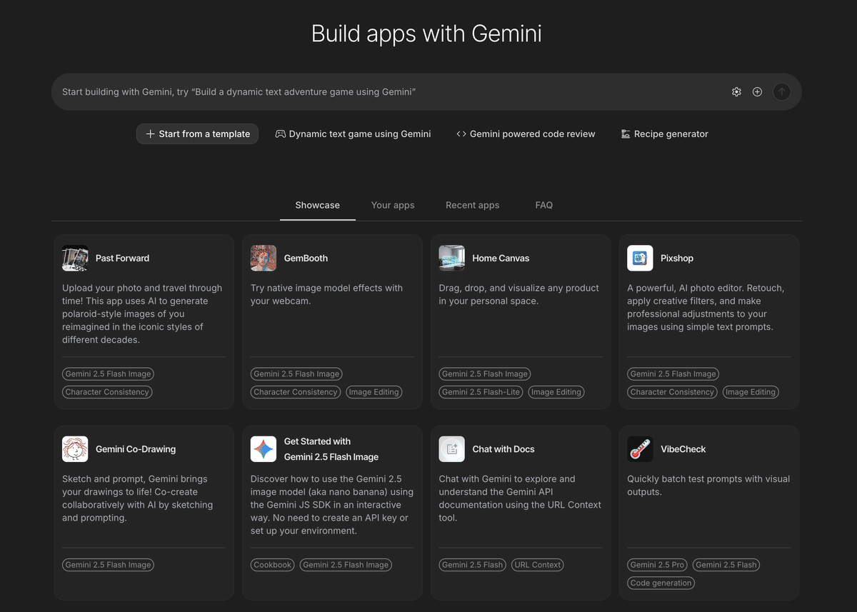This screenshot has height=612, width=857.
Task: Open the FAQ tab
Action: click(544, 205)
